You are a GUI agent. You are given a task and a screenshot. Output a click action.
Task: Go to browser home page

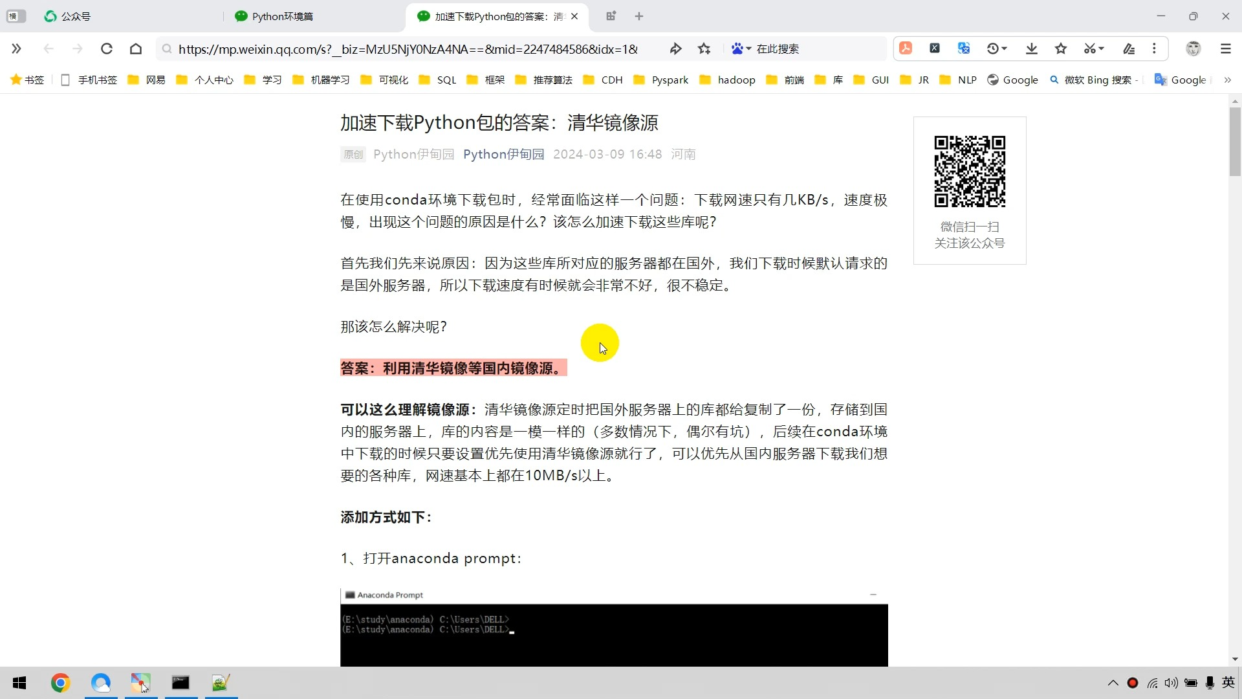tap(136, 49)
